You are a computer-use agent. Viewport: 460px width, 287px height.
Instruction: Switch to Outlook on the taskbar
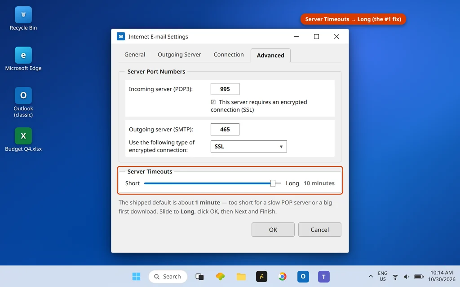[303, 276]
